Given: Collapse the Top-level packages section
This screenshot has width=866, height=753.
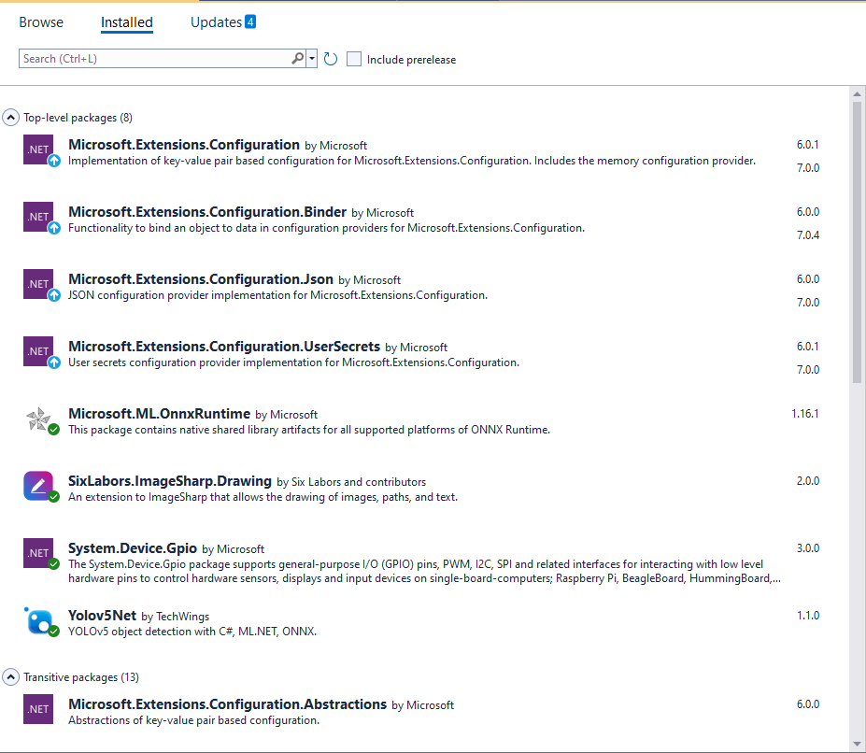Looking at the screenshot, I should pyautogui.click(x=10, y=118).
